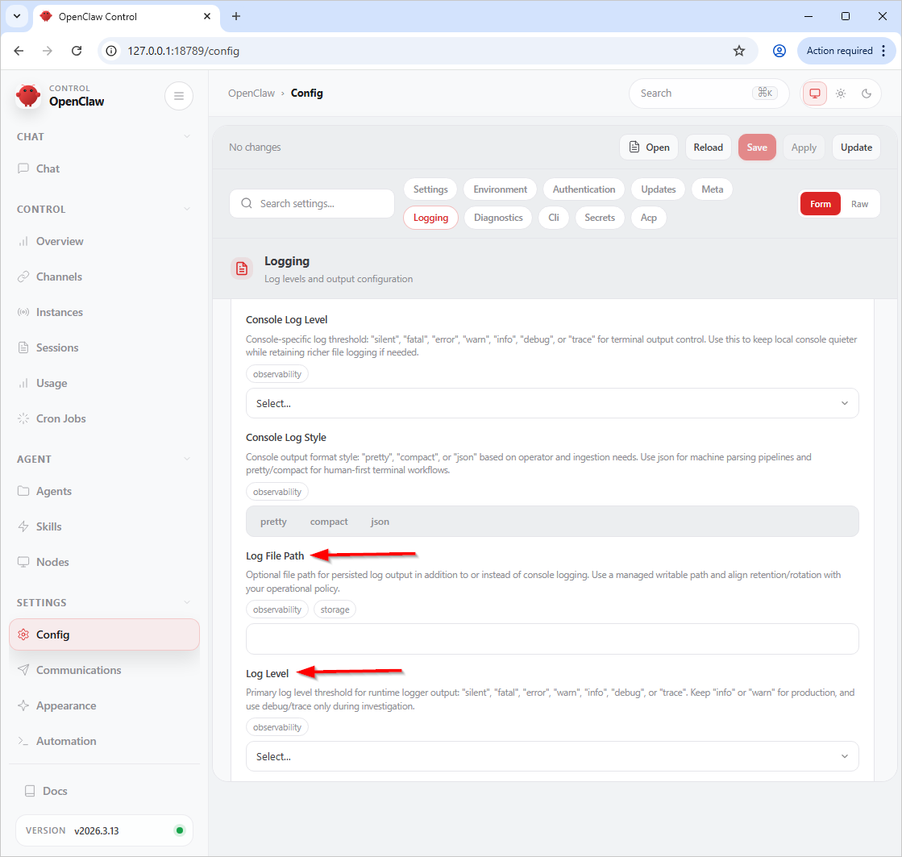
Task: Switch to light theme sun icon
Action: (x=841, y=94)
